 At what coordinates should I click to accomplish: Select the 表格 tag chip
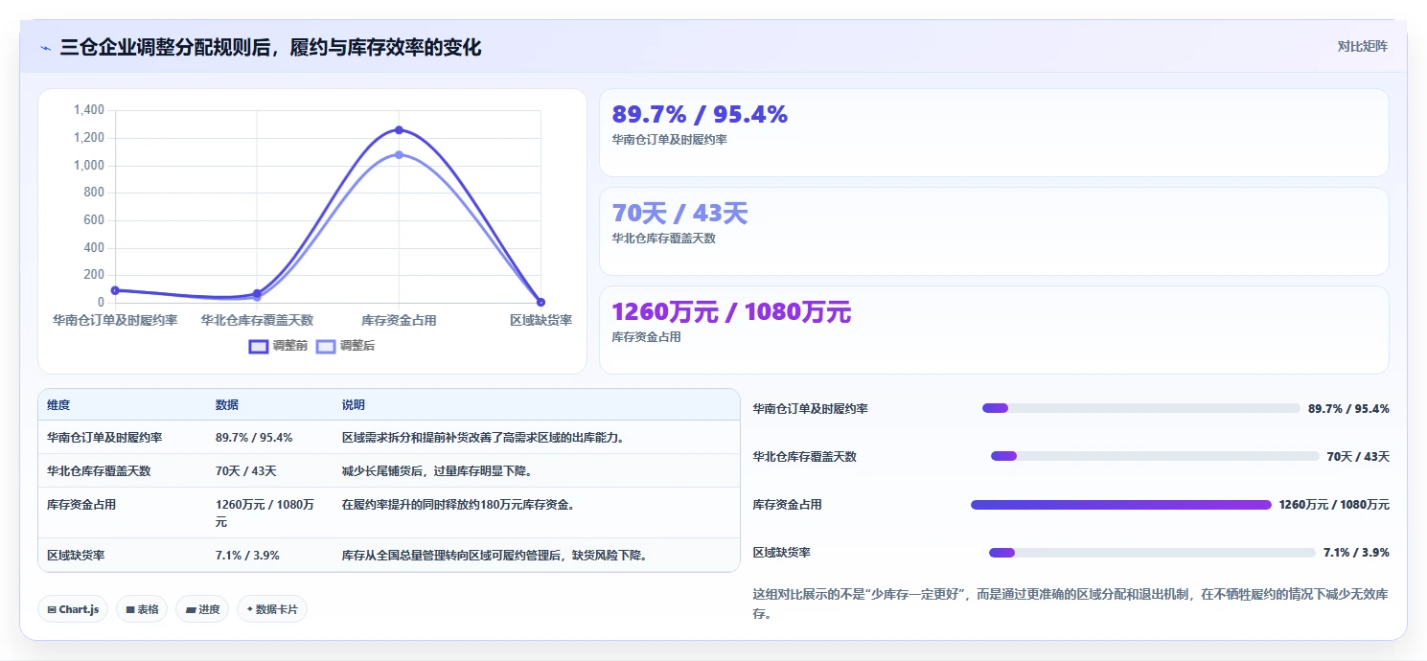pyautogui.click(x=142, y=609)
